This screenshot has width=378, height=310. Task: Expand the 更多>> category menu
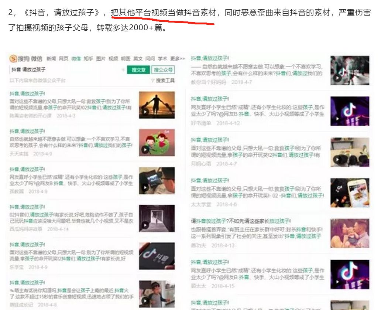(x=177, y=59)
